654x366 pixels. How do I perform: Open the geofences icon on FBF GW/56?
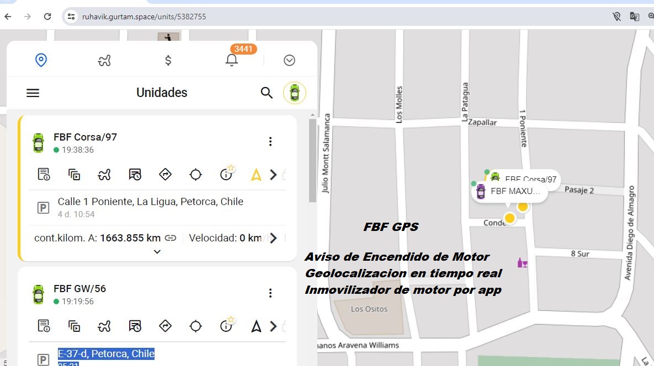104,326
